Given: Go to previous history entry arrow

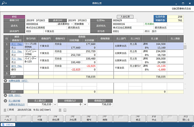Looking at the screenshot, I should click(5, 110).
